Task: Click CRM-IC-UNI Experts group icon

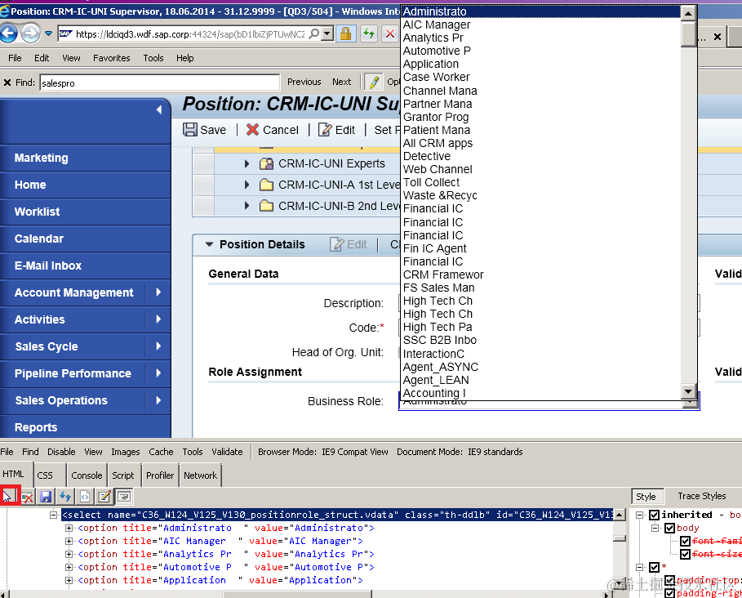Action: [266, 164]
